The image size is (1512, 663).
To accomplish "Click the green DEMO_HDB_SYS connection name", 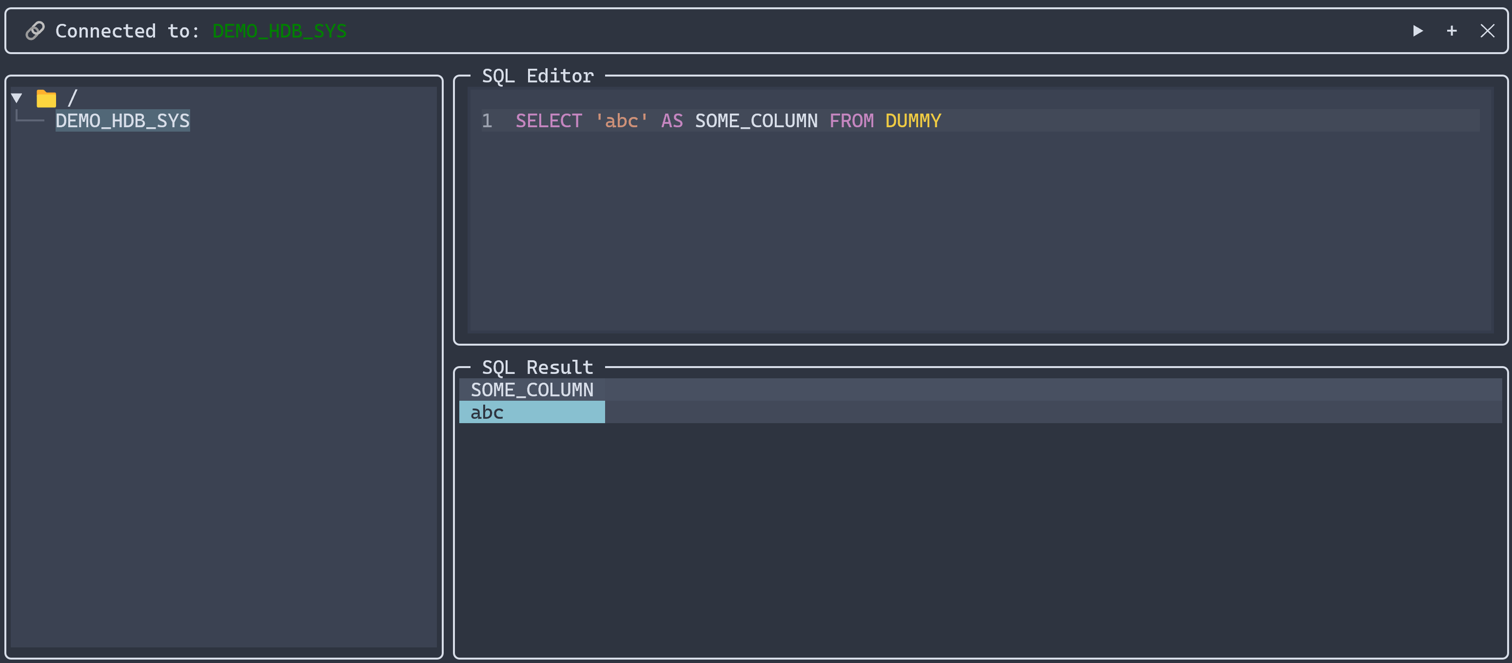I will pos(279,31).
